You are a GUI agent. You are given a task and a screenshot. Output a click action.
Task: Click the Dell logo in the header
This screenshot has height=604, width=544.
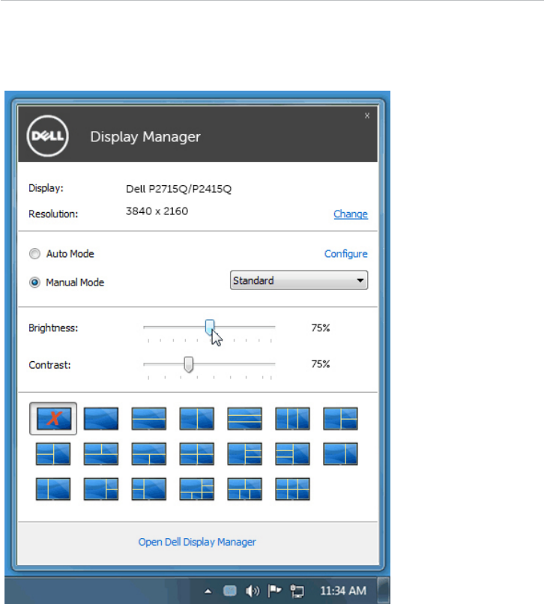(48, 136)
